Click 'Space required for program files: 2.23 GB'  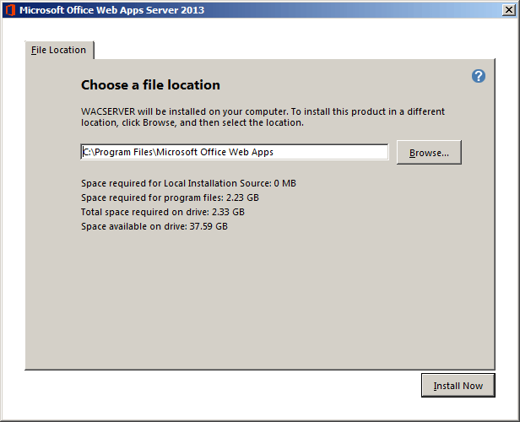click(x=170, y=197)
